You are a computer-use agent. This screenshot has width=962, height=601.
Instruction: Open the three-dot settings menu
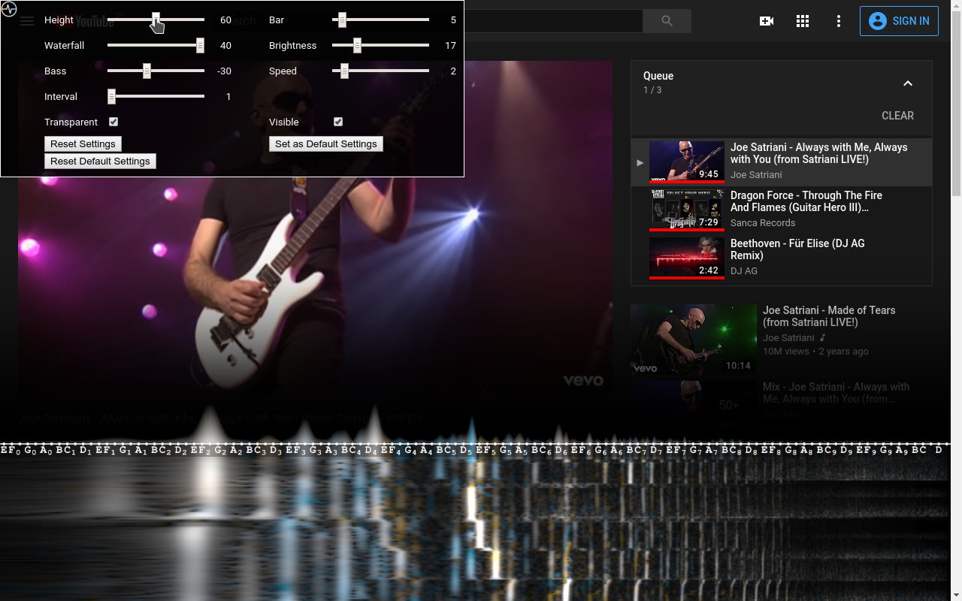(x=839, y=21)
